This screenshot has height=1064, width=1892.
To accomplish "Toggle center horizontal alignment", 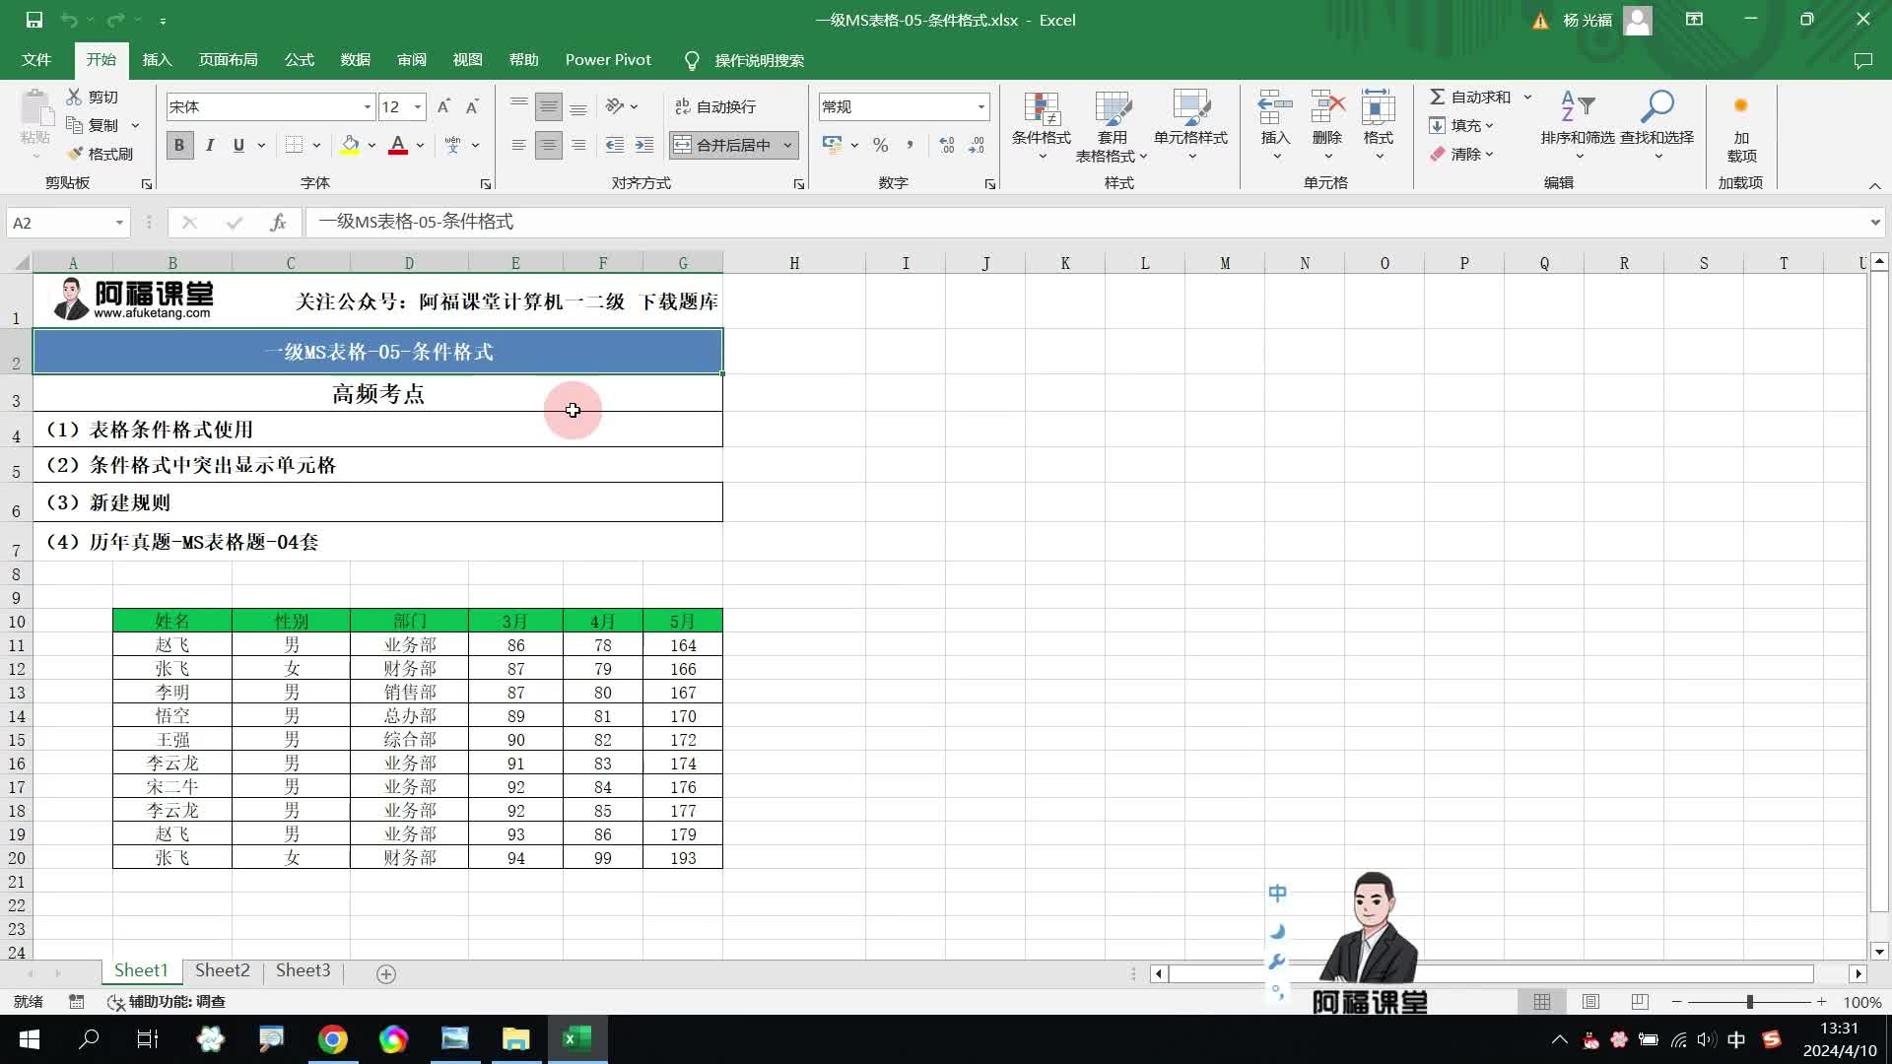I will [549, 145].
